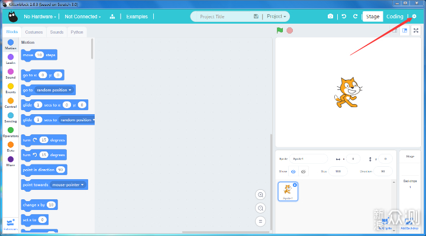This screenshot has width=426, height=236.
Task: Switch to Stage mode toggle
Action: (x=373, y=17)
